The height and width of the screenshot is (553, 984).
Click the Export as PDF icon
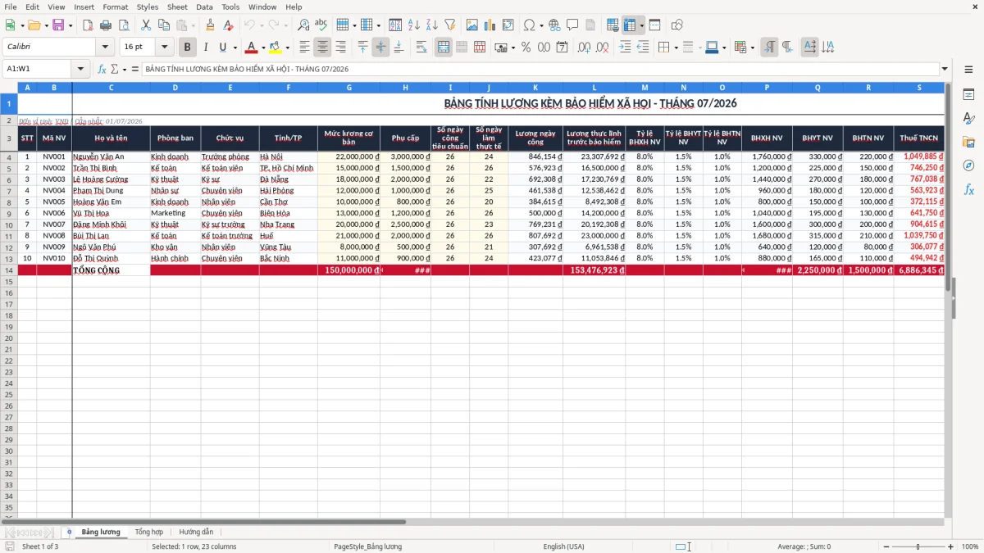tap(88, 25)
